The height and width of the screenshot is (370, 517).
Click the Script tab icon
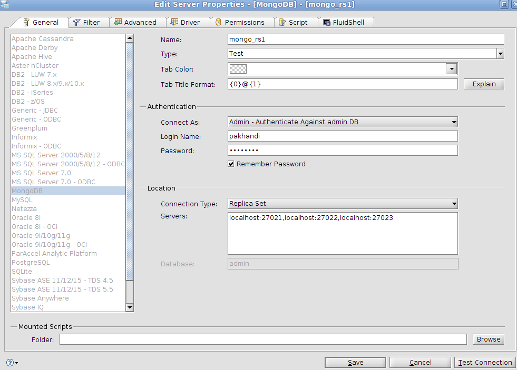pos(282,22)
